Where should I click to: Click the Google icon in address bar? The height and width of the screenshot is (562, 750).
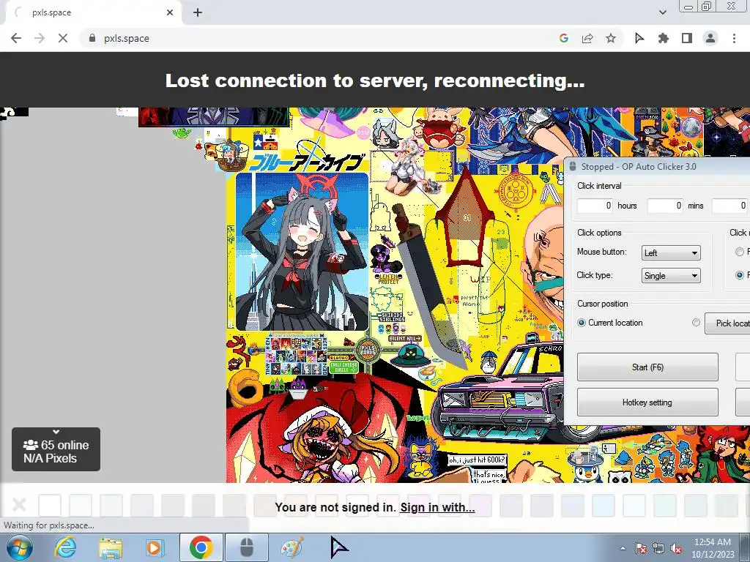563,38
